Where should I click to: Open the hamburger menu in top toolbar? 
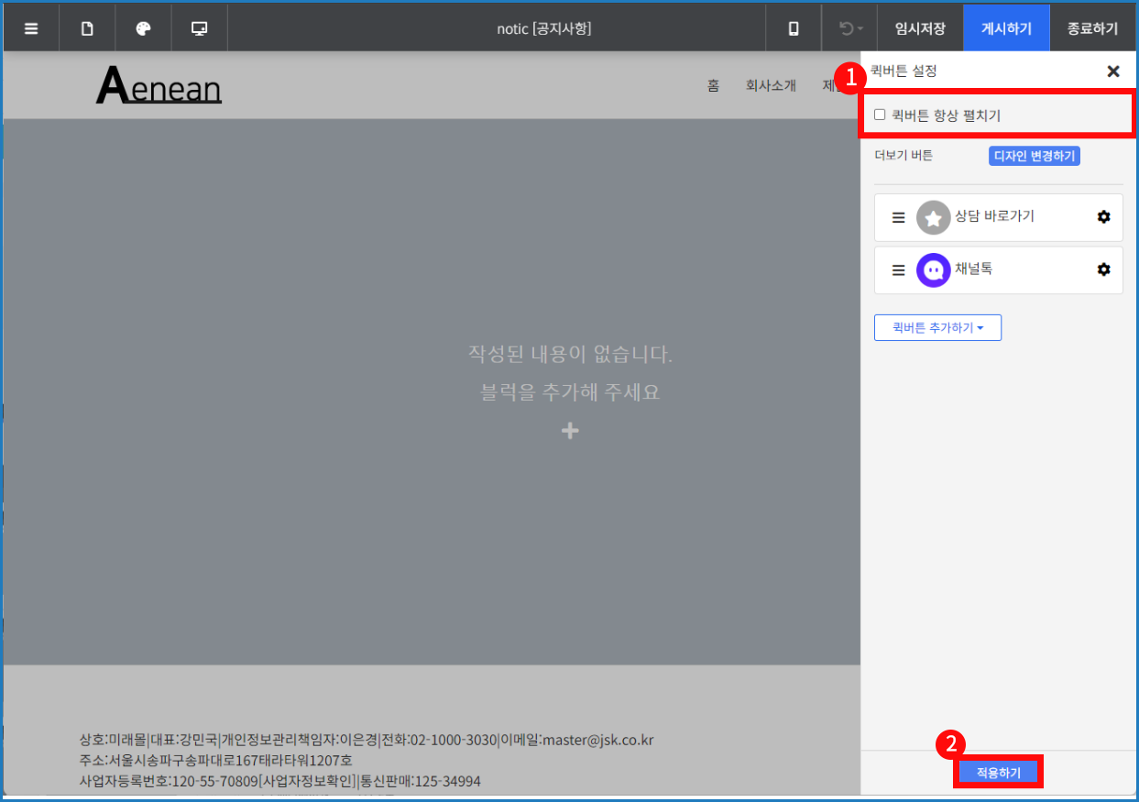(31, 28)
